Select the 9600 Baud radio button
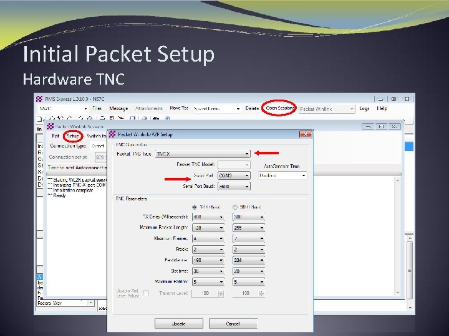 pos(235,207)
